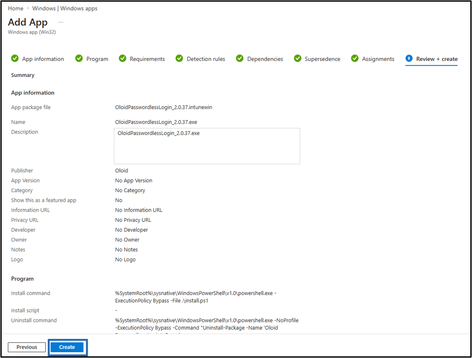
Task: Click the Publisher value Oloid
Action: (x=122, y=171)
